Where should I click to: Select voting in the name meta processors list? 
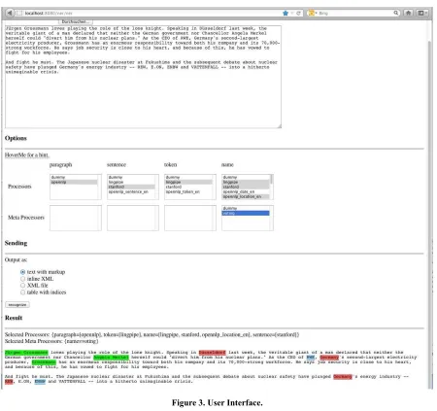(246, 213)
